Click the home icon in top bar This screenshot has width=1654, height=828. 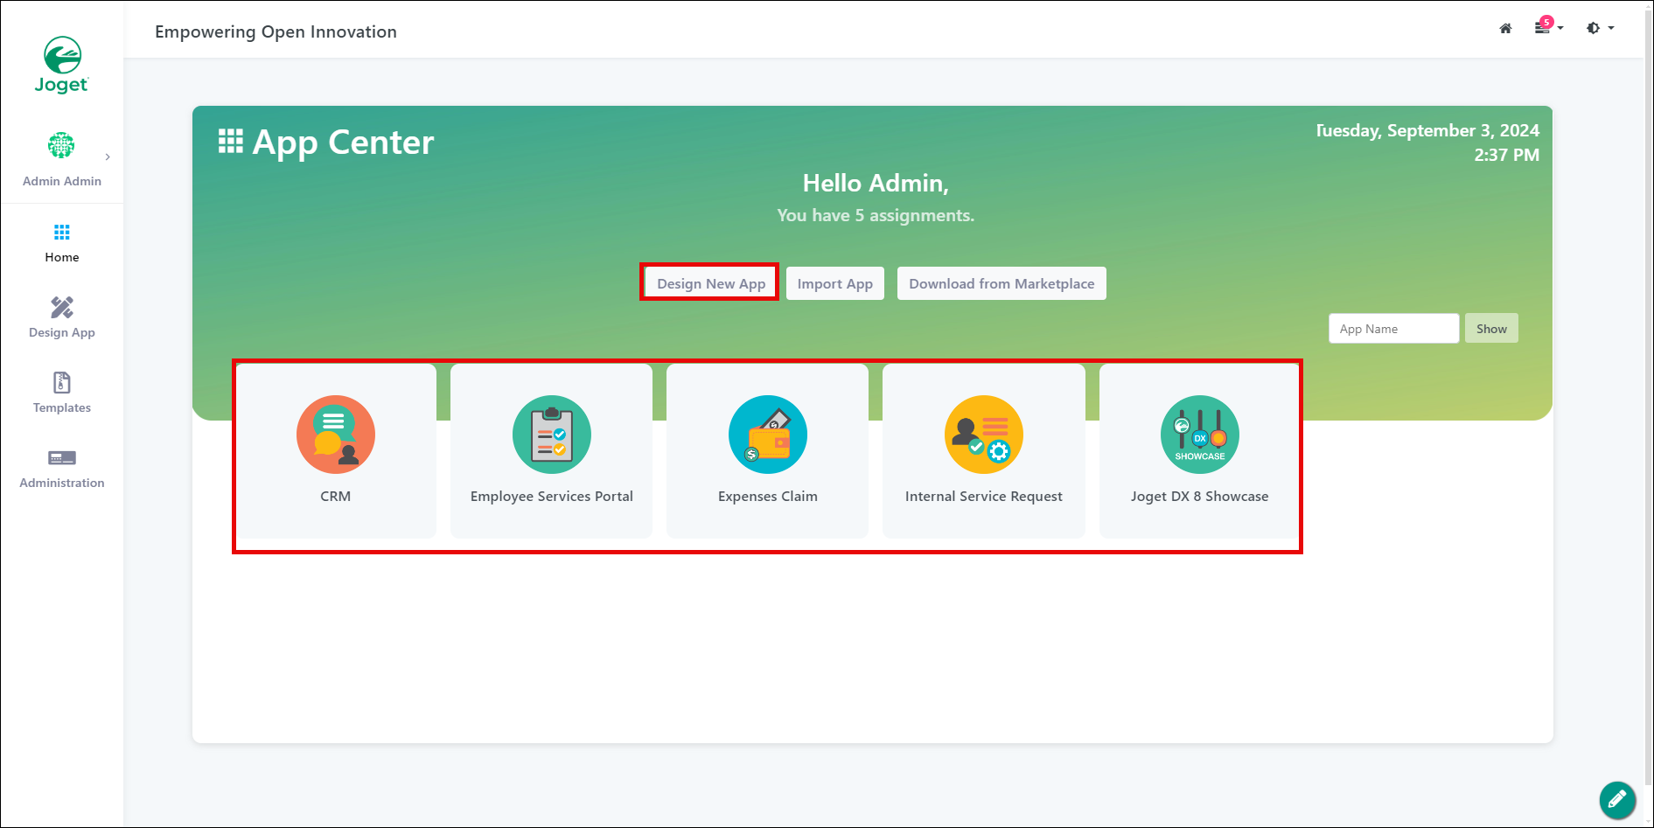[x=1505, y=28]
